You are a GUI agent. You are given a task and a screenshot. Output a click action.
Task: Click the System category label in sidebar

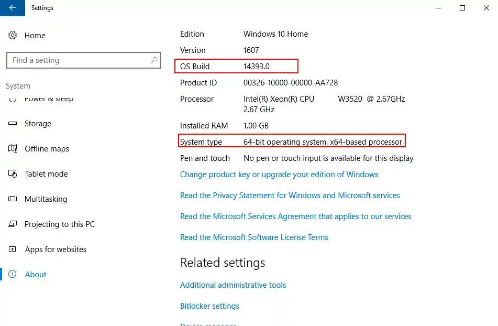(18, 86)
